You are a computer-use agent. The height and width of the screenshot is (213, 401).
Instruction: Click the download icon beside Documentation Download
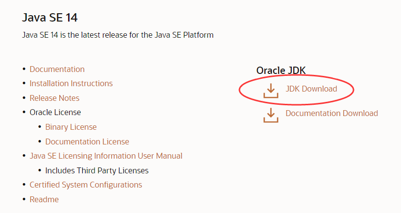pos(271,115)
